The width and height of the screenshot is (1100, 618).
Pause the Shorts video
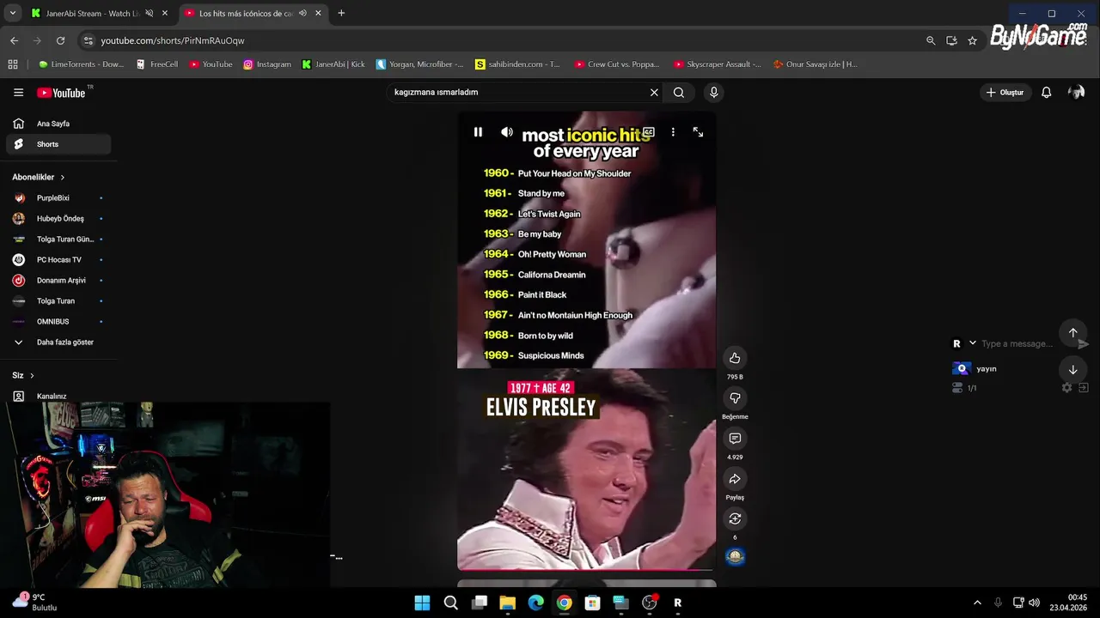tap(478, 132)
